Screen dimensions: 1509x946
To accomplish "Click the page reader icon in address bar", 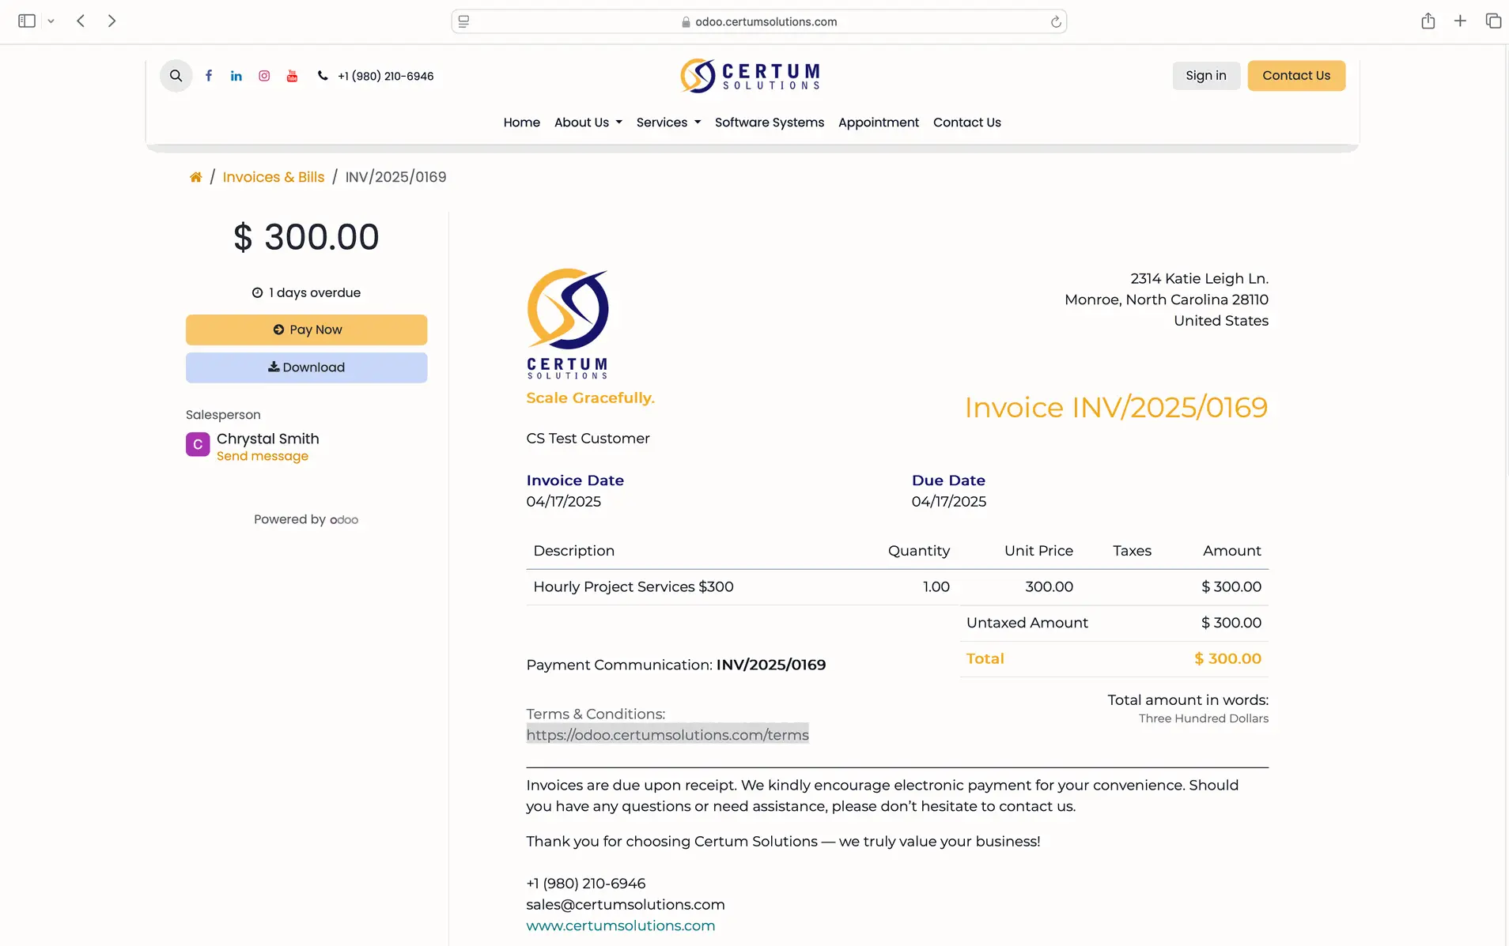I will click(x=464, y=21).
